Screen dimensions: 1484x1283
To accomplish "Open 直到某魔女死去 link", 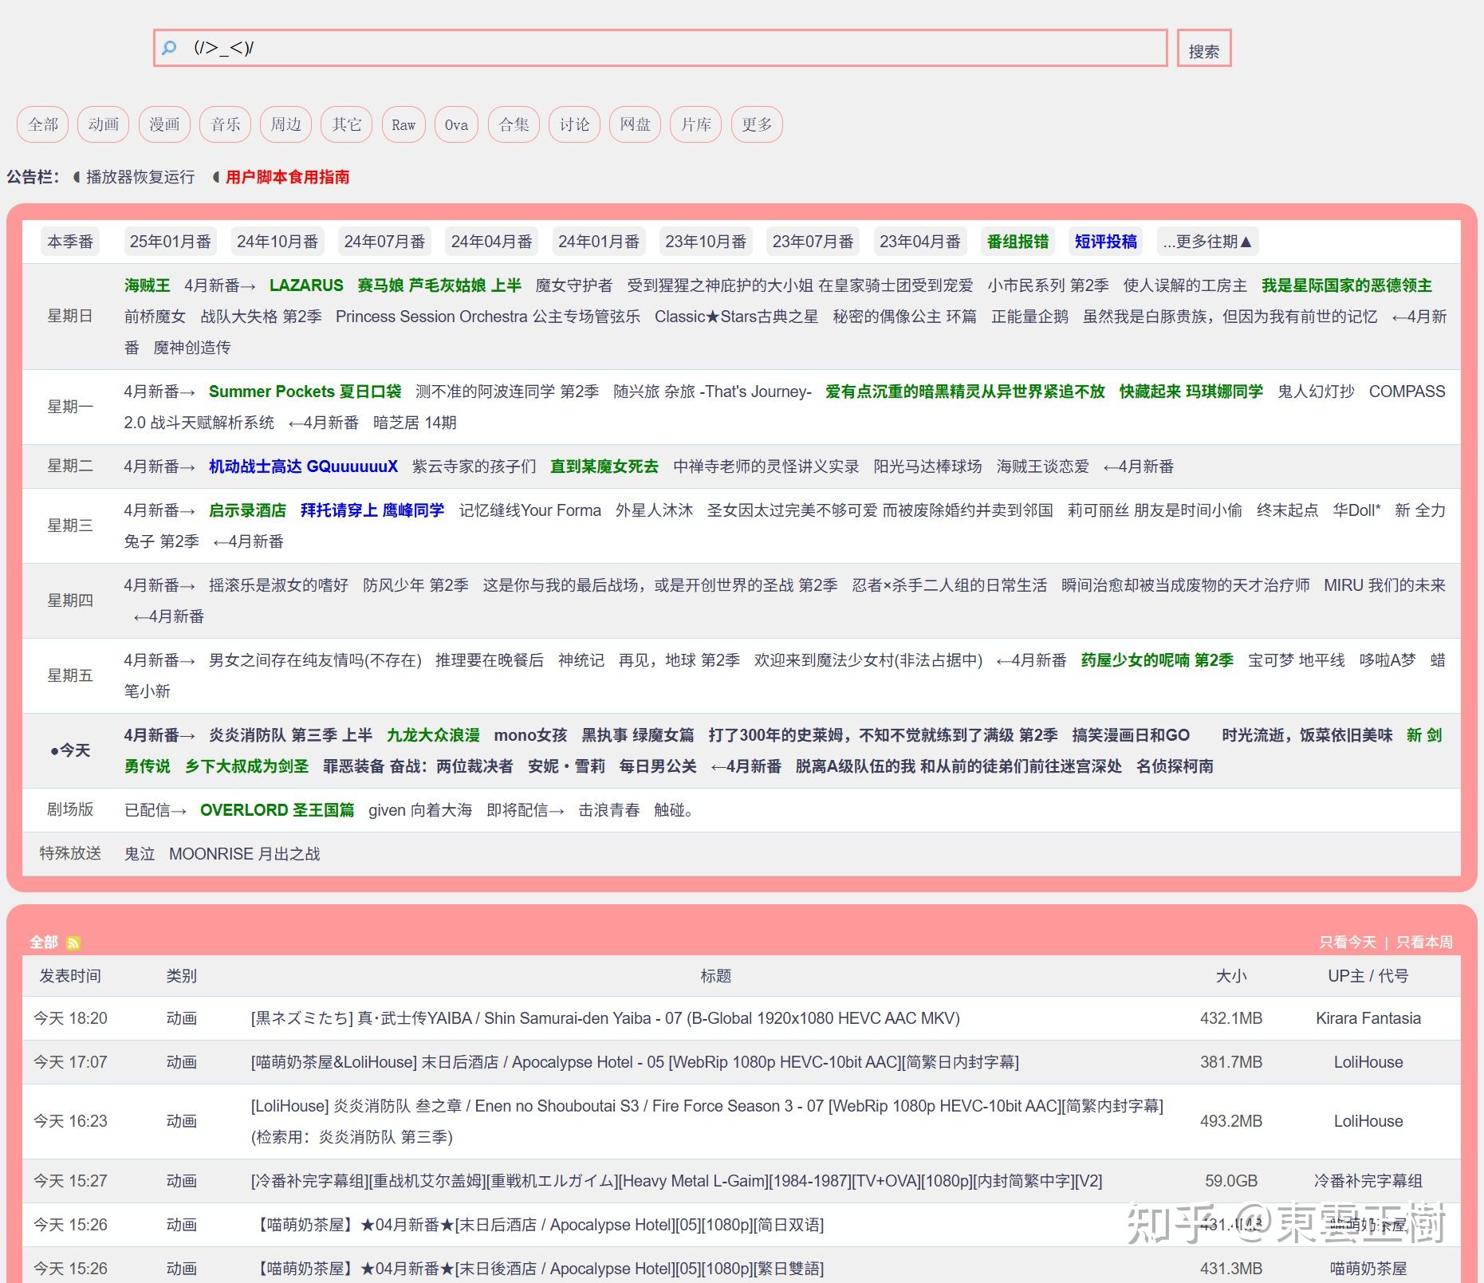I will pos(604,466).
